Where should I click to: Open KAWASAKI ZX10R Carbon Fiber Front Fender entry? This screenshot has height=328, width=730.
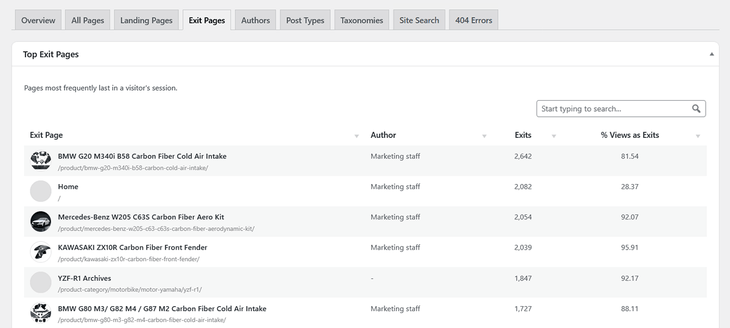click(133, 247)
